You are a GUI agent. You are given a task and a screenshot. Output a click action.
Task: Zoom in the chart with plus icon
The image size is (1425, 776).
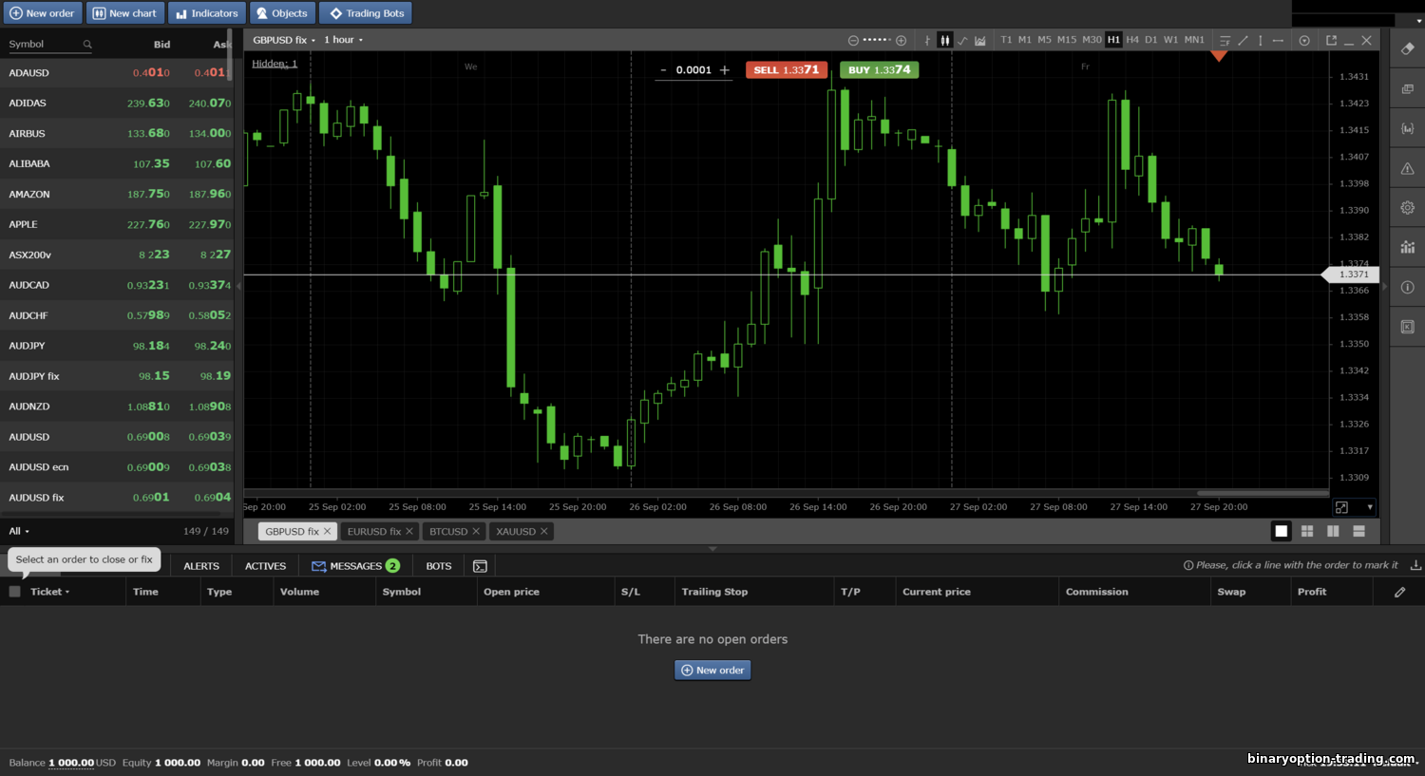click(901, 40)
